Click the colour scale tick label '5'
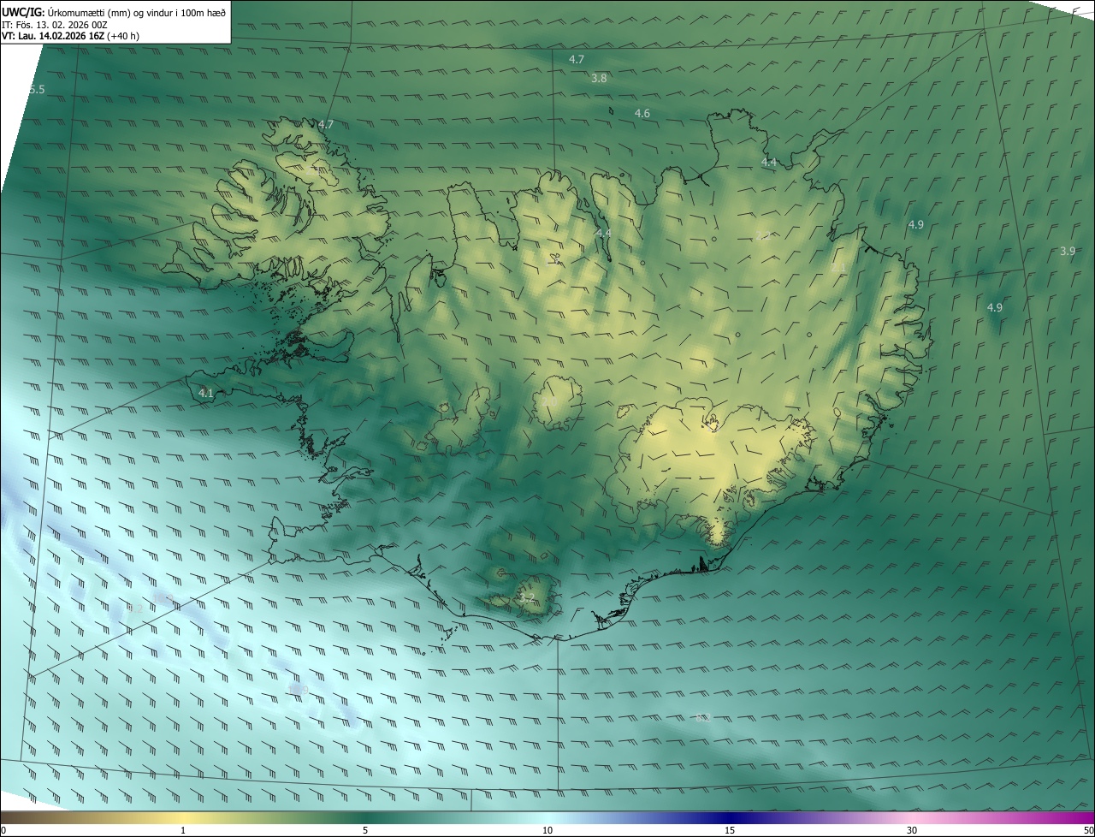The image size is (1095, 837). pos(365,830)
